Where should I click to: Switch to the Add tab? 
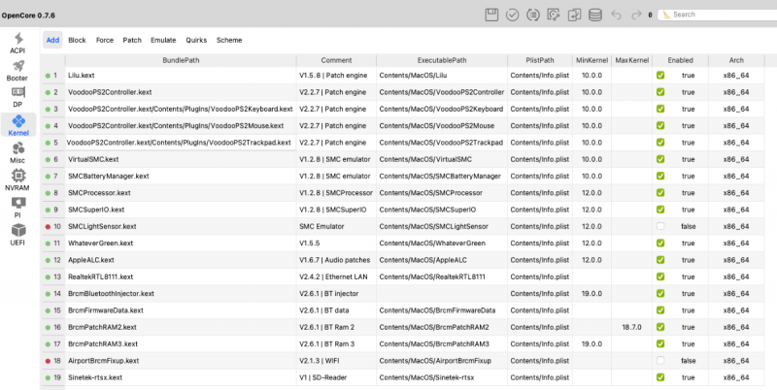(x=52, y=40)
